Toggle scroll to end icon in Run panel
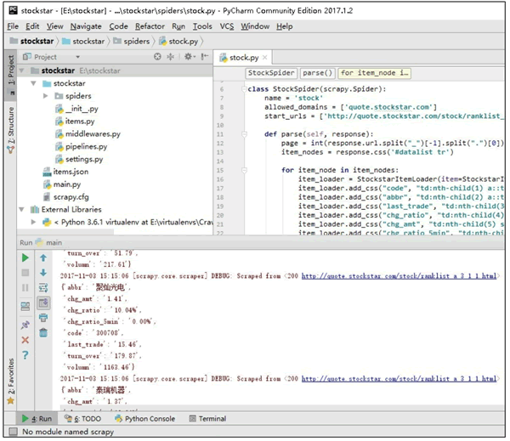 pos(43,302)
